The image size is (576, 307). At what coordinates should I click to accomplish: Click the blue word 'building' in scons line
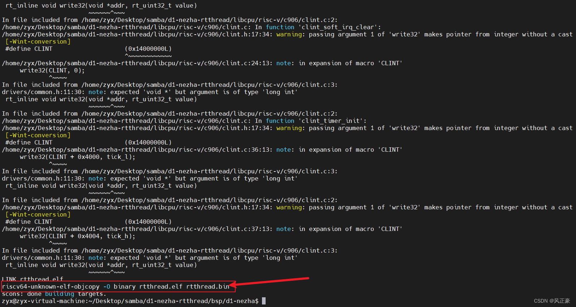[60, 294]
